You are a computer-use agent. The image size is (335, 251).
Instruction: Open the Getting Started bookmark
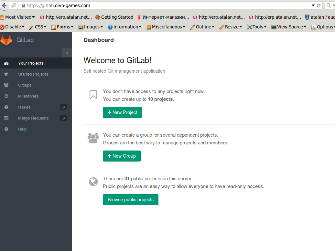114,17
